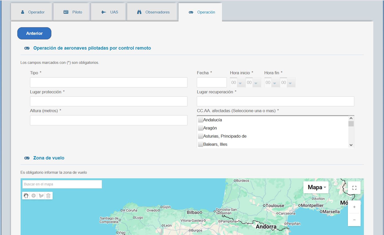Open the Mapa type dropdown

[316, 187]
